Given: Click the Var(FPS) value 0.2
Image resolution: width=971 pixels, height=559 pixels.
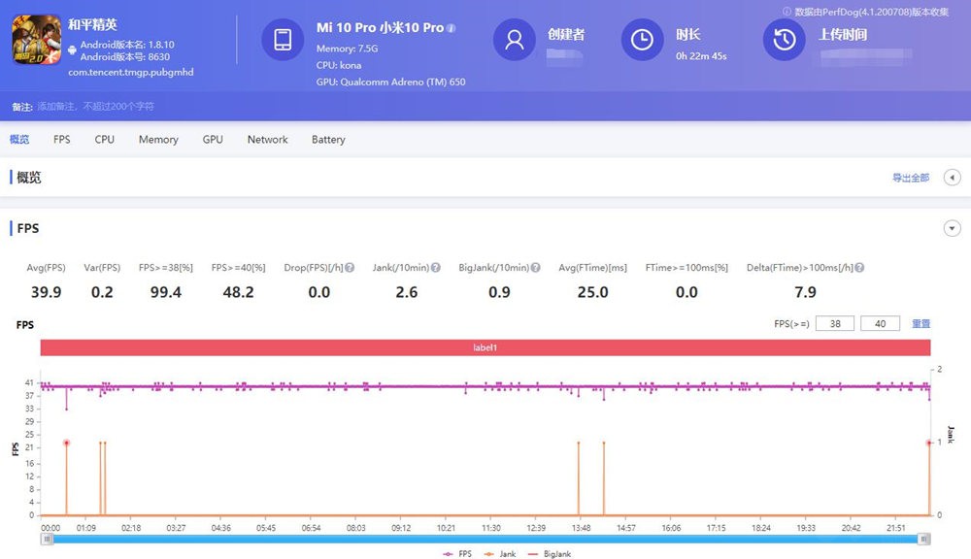Looking at the screenshot, I should coord(102,292).
